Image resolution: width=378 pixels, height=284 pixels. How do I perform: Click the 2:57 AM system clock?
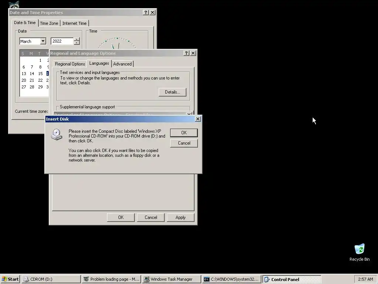click(365, 279)
